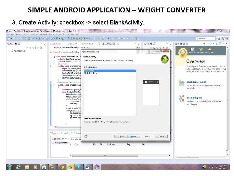The height and width of the screenshot is (176, 234).
Task: Click the Windows Start button
Action: click(9, 167)
